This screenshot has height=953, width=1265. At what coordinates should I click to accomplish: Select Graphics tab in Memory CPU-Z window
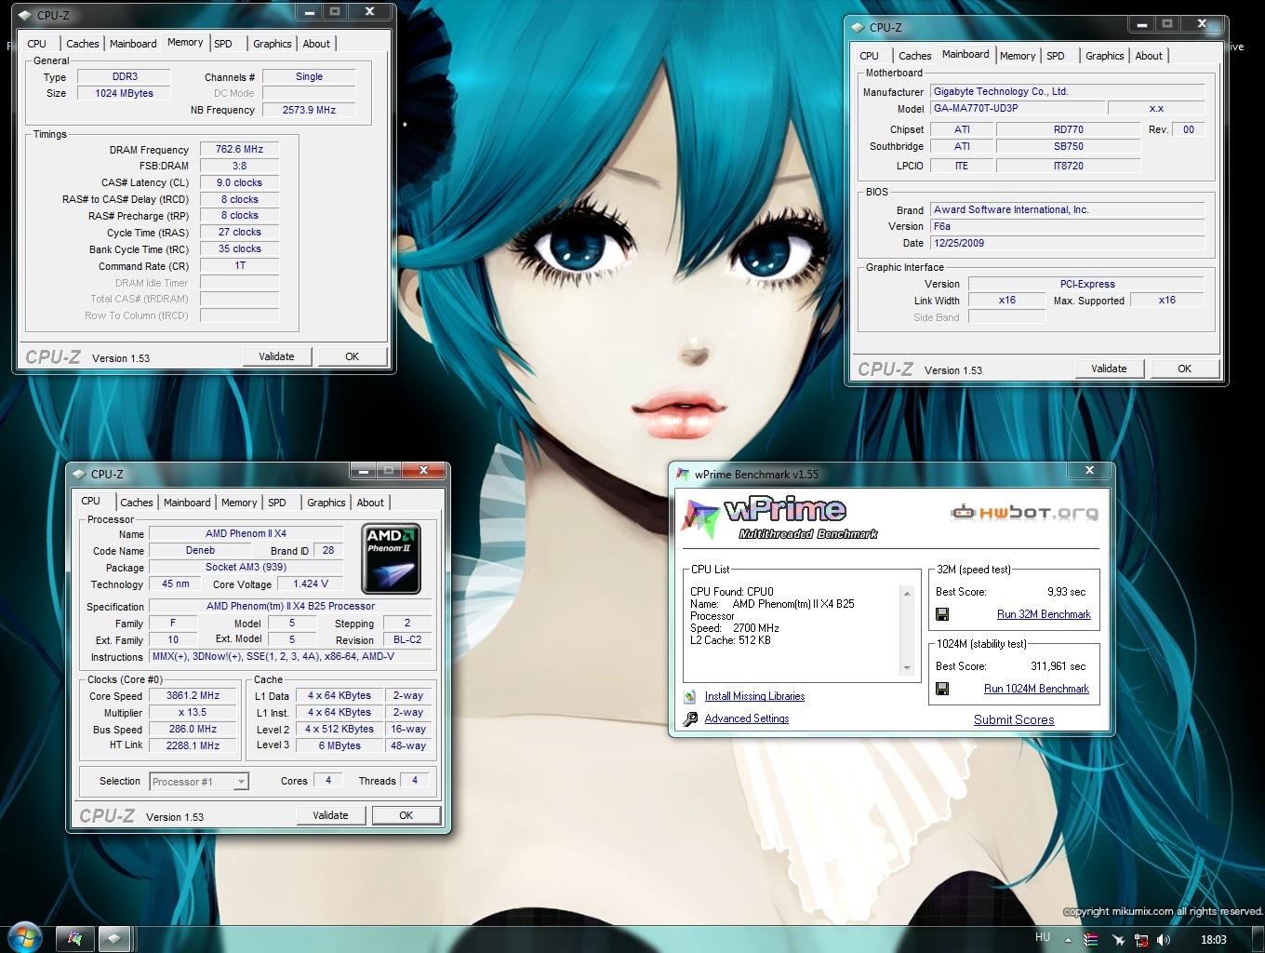point(273,44)
